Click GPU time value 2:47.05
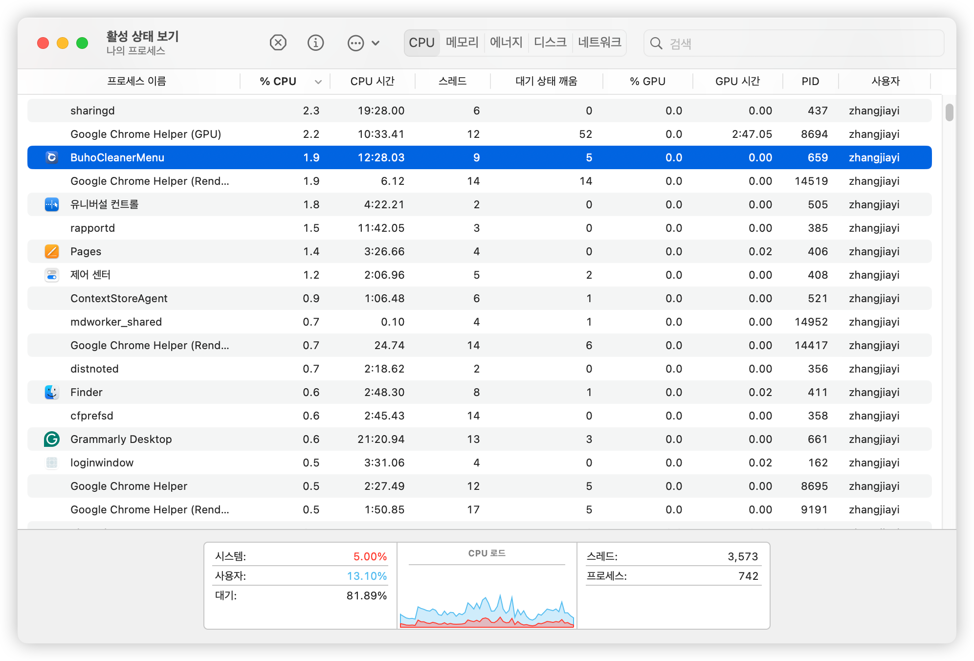 click(752, 134)
